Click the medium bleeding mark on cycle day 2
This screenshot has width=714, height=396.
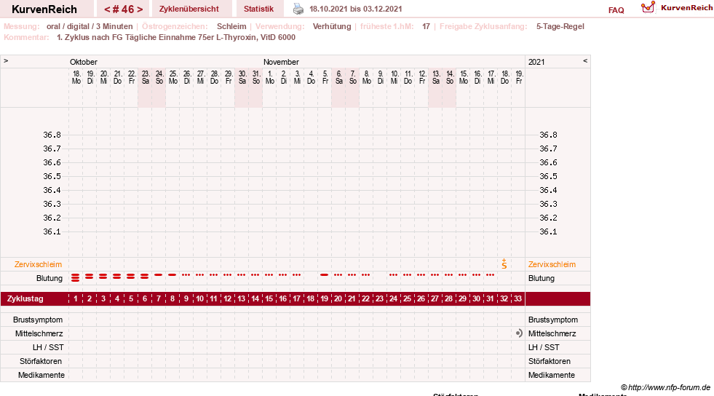pyautogui.click(x=90, y=277)
